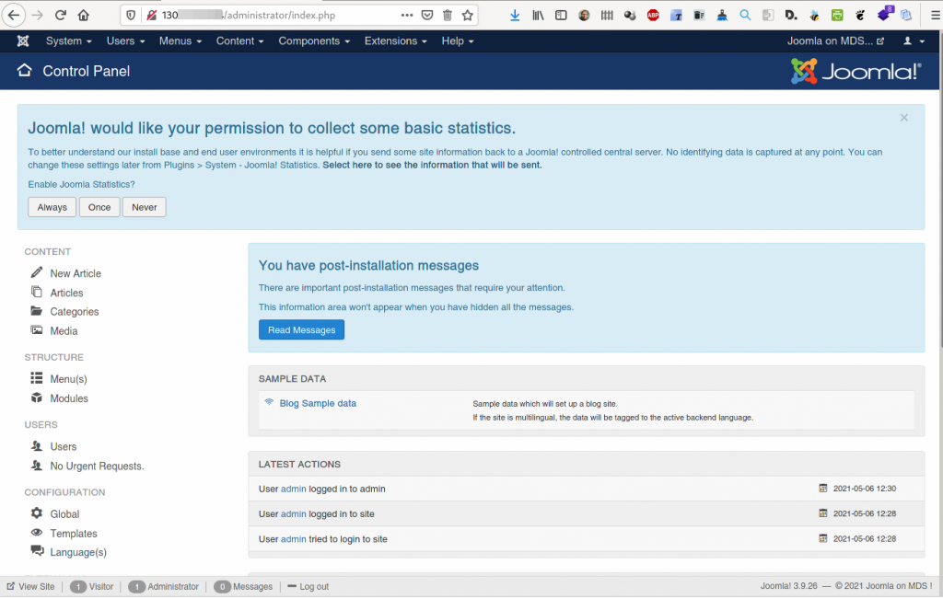
Task: Click the Joomla logo icon in admin menu
Action: tap(23, 40)
